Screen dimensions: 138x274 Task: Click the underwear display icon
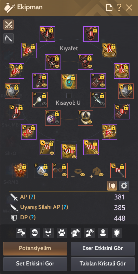[49, 233]
